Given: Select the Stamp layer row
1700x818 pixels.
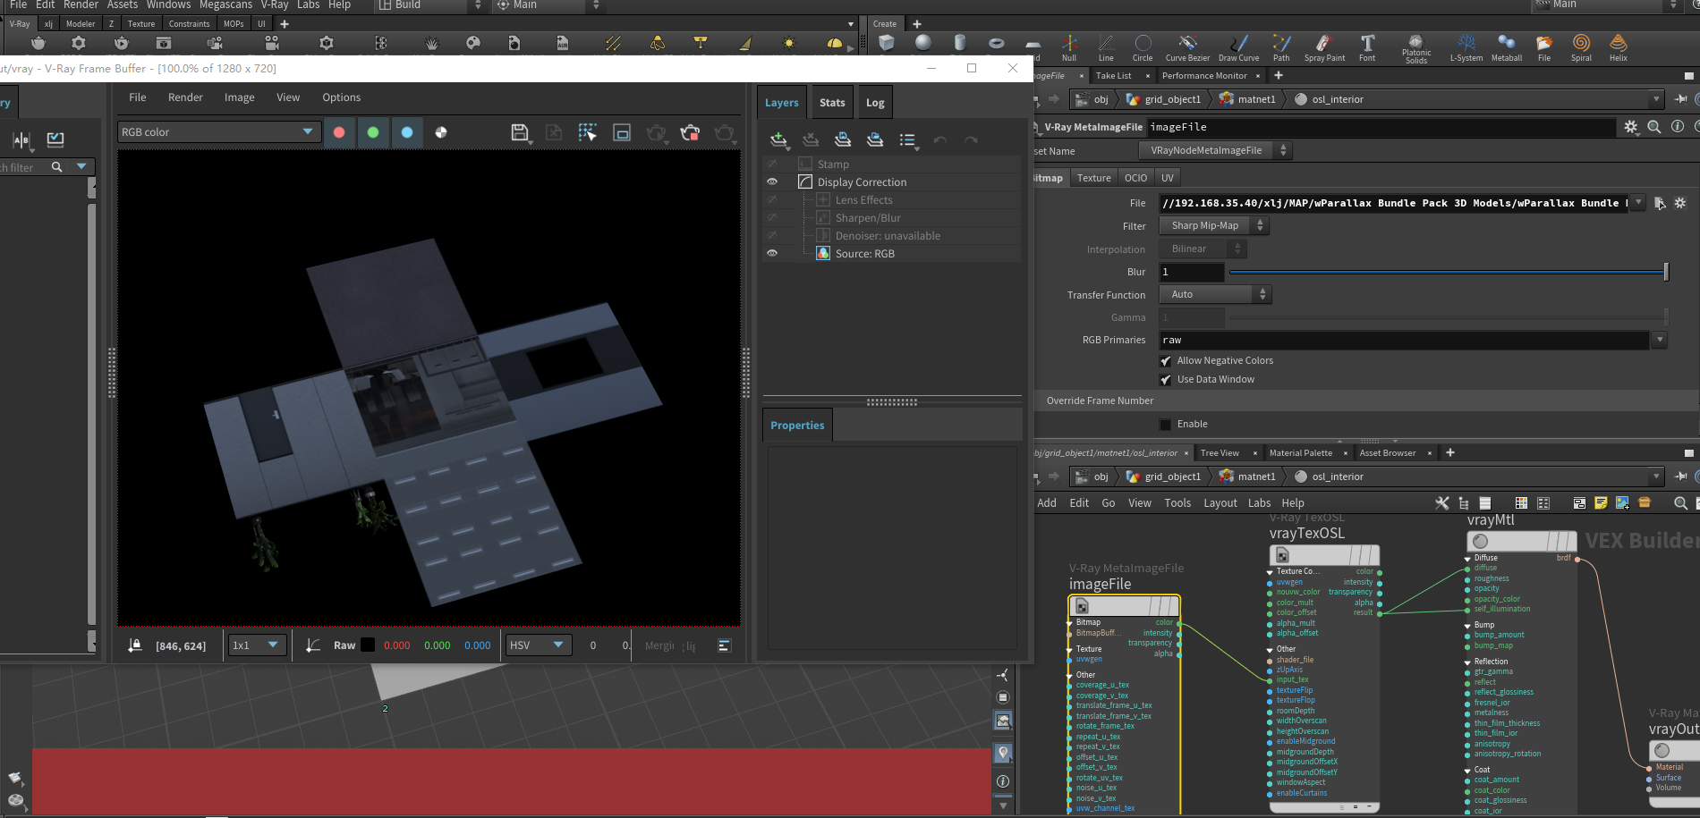Looking at the screenshot, I should click(x=891, y=164).
